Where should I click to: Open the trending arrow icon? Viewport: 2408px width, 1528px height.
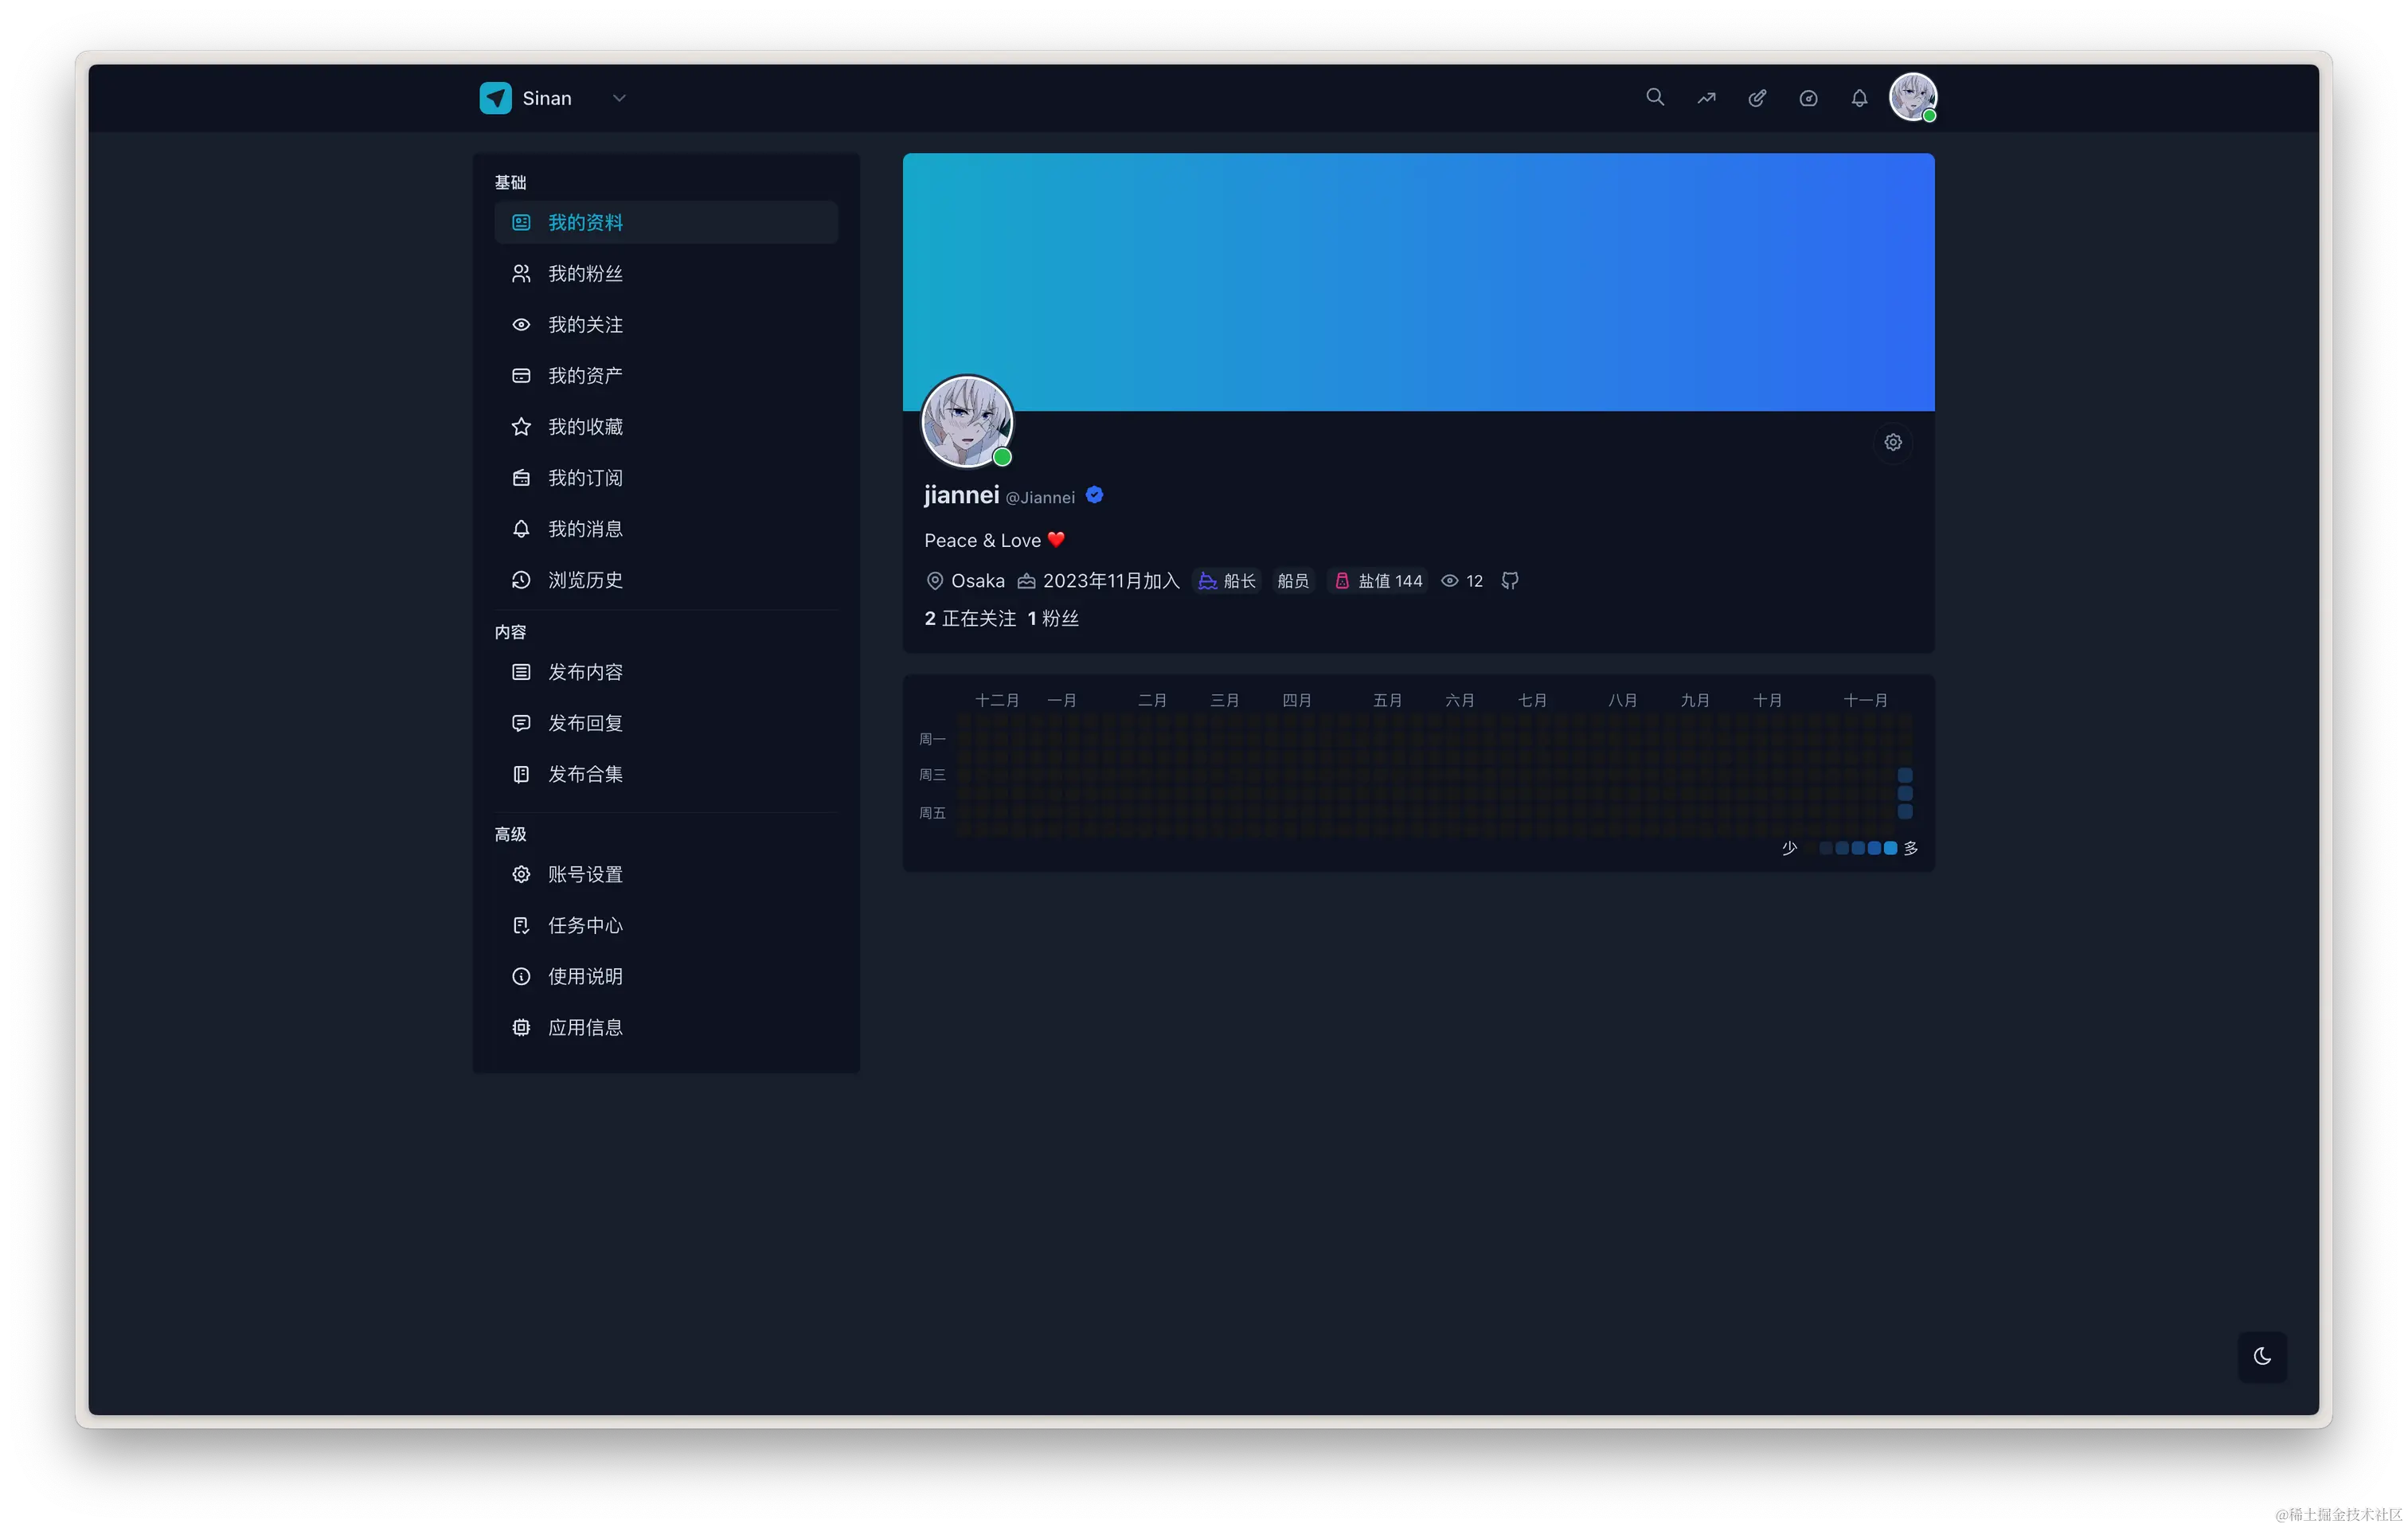coord(1706,98)
